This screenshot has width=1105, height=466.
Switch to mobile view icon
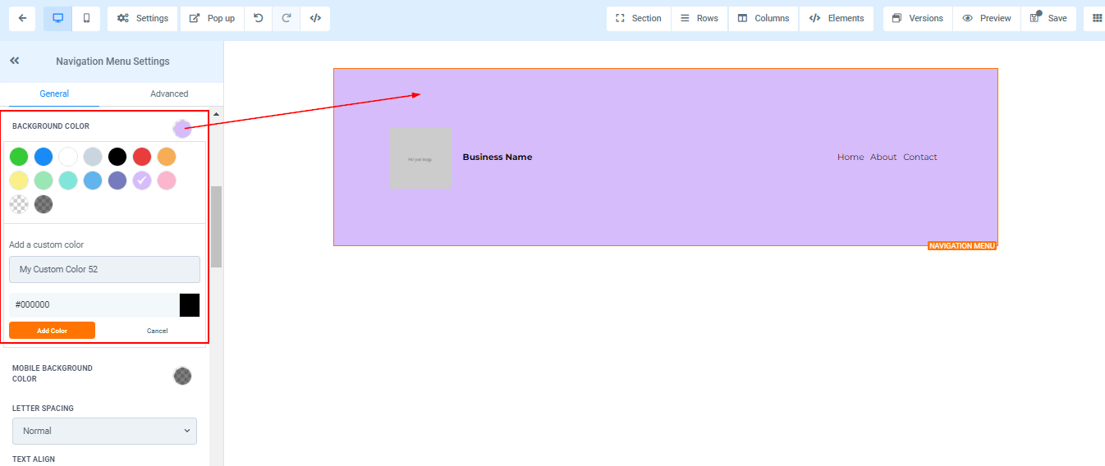pos(86,18)
